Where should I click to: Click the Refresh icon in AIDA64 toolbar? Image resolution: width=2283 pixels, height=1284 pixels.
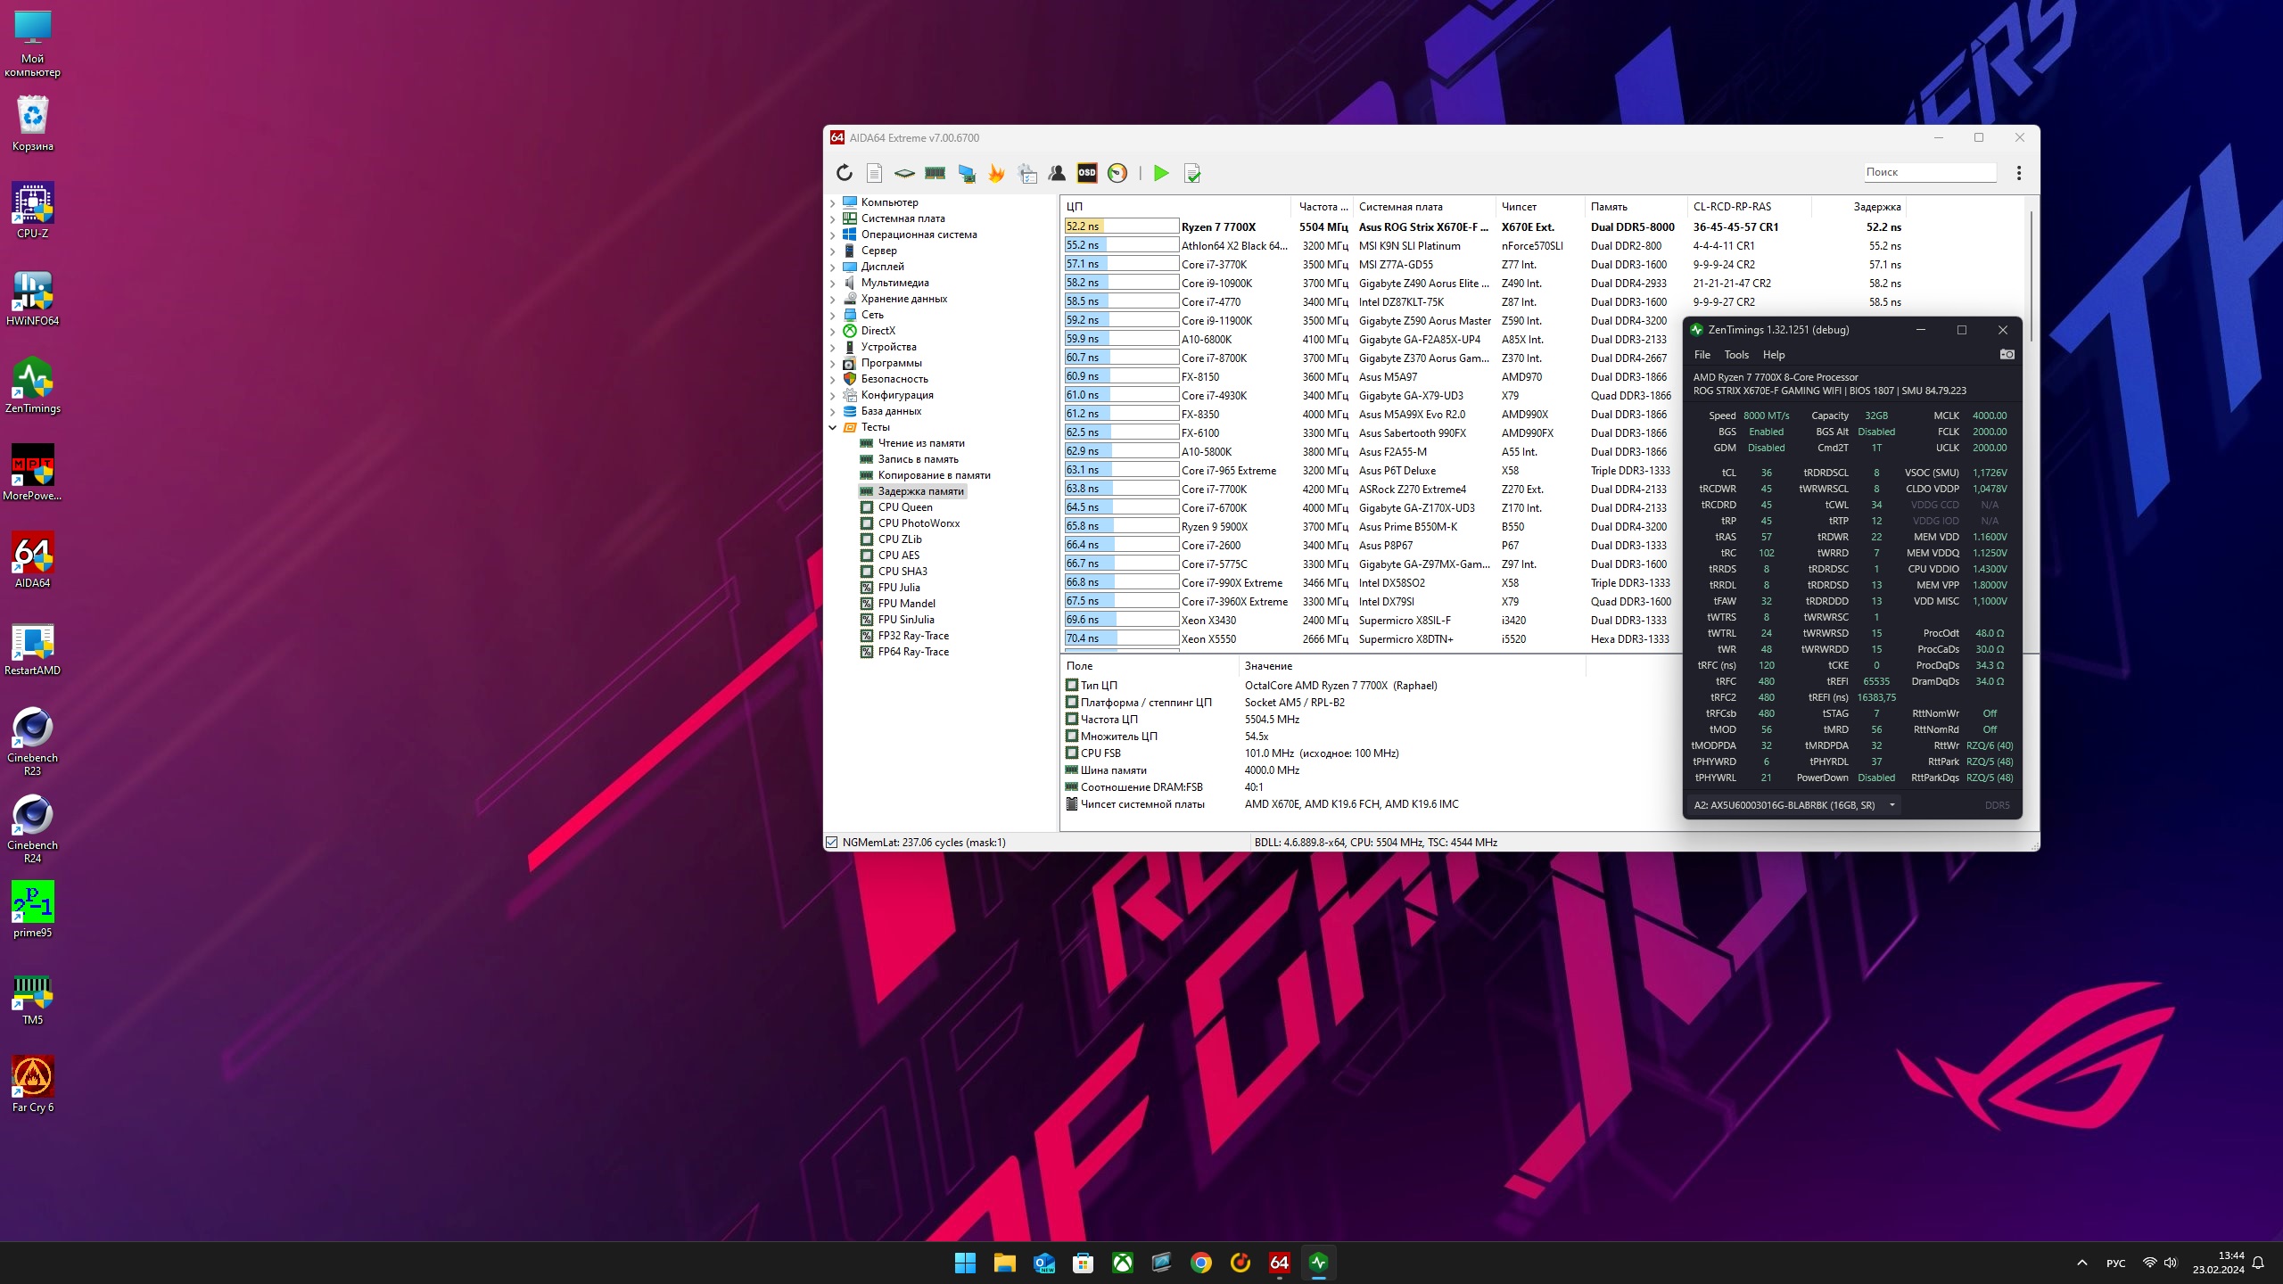click(844, 173)
